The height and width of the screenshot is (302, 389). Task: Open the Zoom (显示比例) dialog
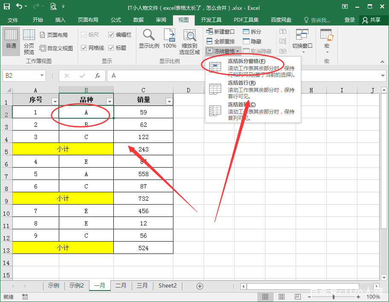(x=149, y=38)
